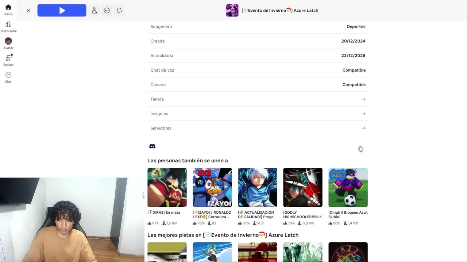Click the Discord icon link
467x262 pixels.
153,146
